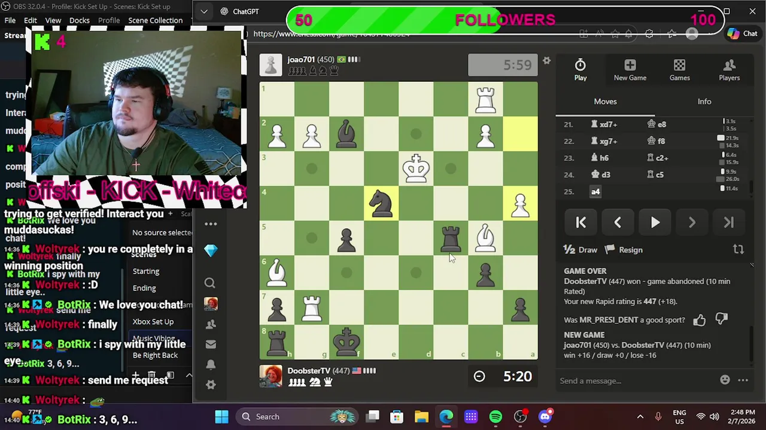This screenshot has width=766, height=430.
Task: Select move a4 in move list
Action: pos(595,192)
